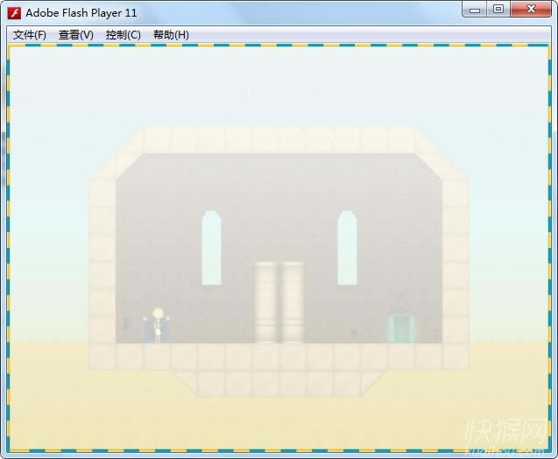Open the 控制(C) menu
Viewport: 558px width, 459px height.
point(123,35)
